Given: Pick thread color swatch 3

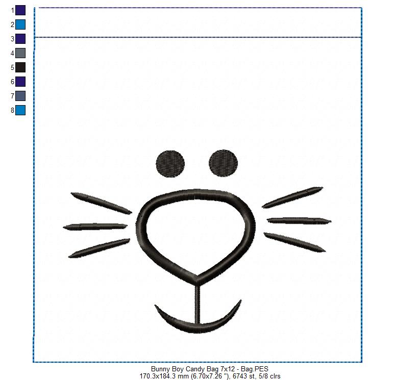Looking at the screenshot, I should [20, 38].
